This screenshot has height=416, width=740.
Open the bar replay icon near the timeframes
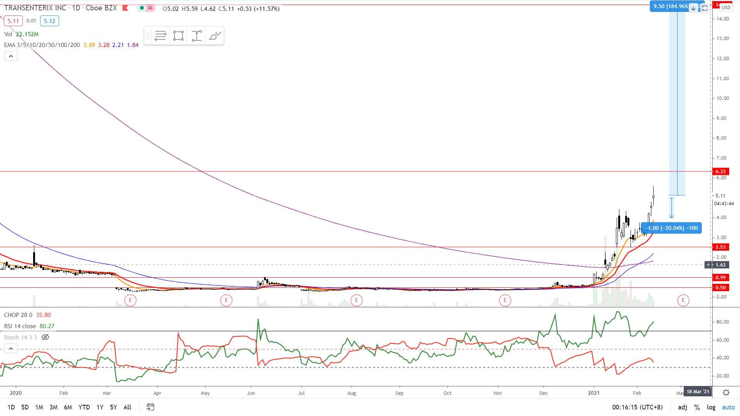click(x=150, y=407)
